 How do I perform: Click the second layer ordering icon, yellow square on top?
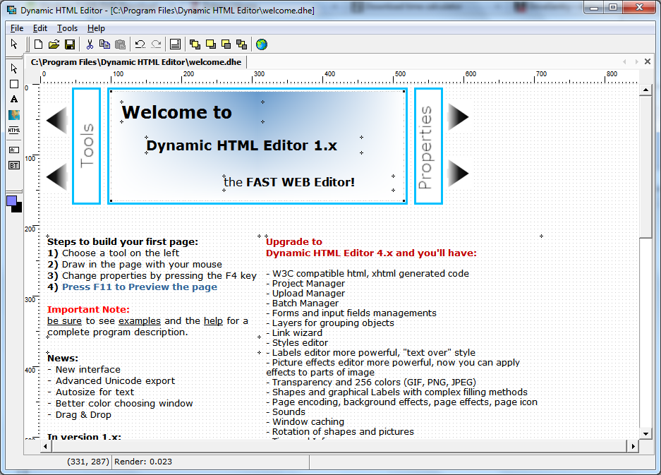211,44
